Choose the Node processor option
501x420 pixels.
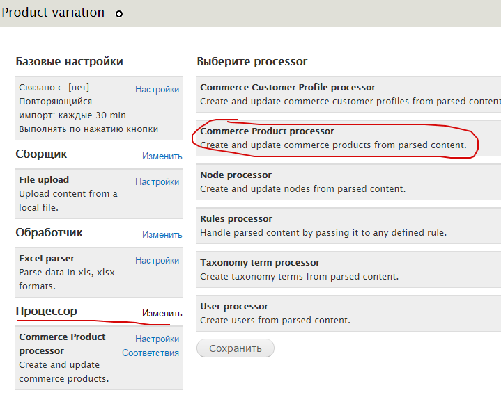click(x=236, y=175)
